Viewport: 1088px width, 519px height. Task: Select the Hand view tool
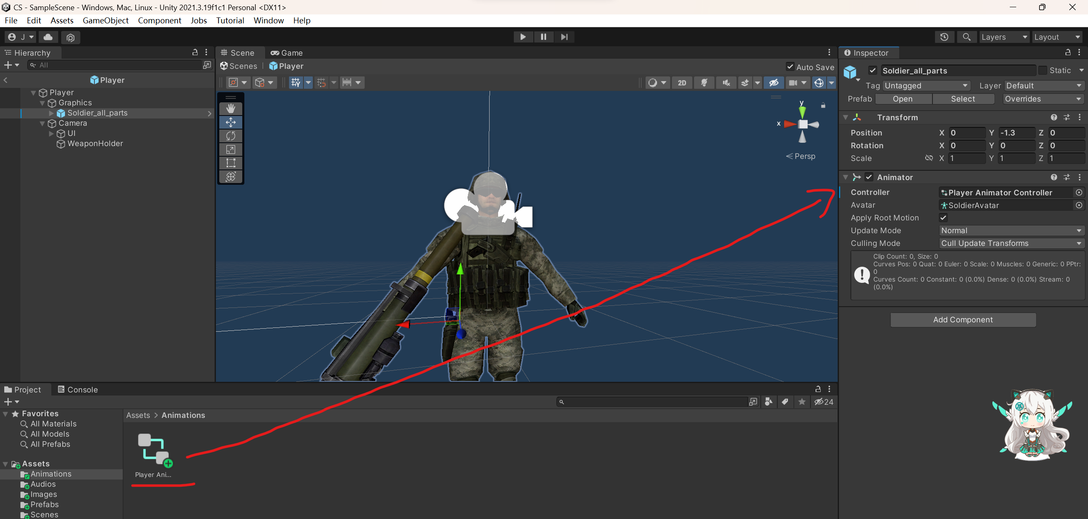tap(231, 109)
